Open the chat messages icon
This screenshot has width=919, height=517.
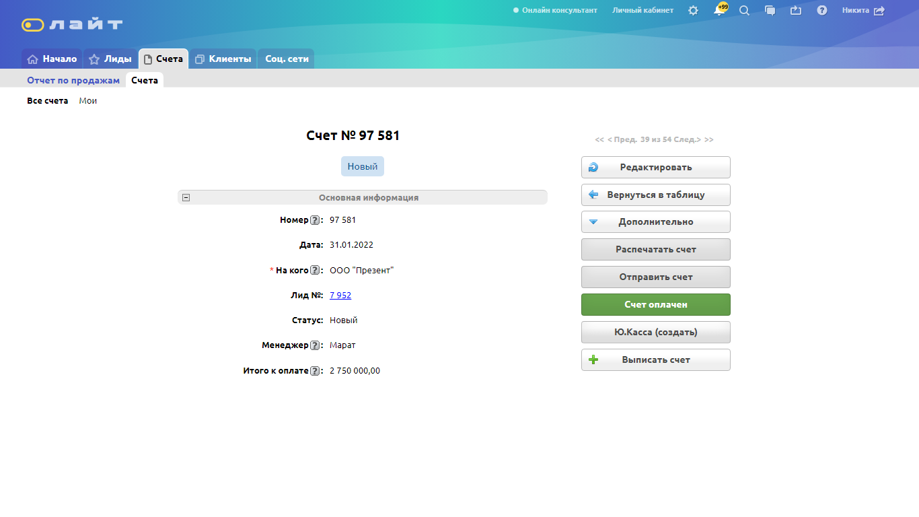click(x=770, y=11)
